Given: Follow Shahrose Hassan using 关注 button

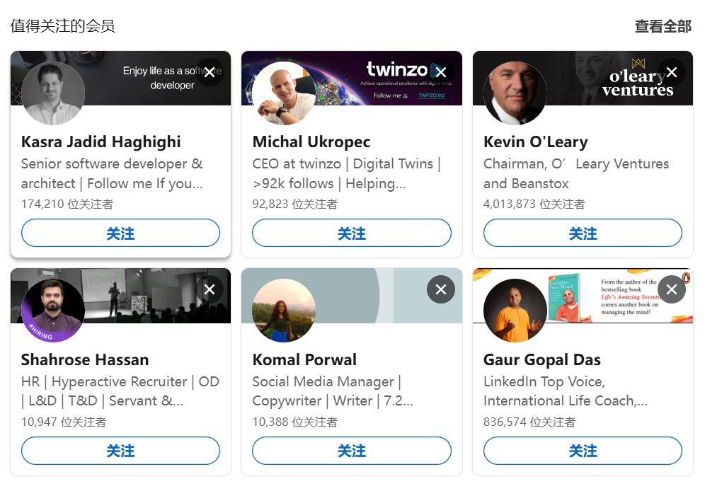Looking at the screenshot, I should [x=120, y=451].
